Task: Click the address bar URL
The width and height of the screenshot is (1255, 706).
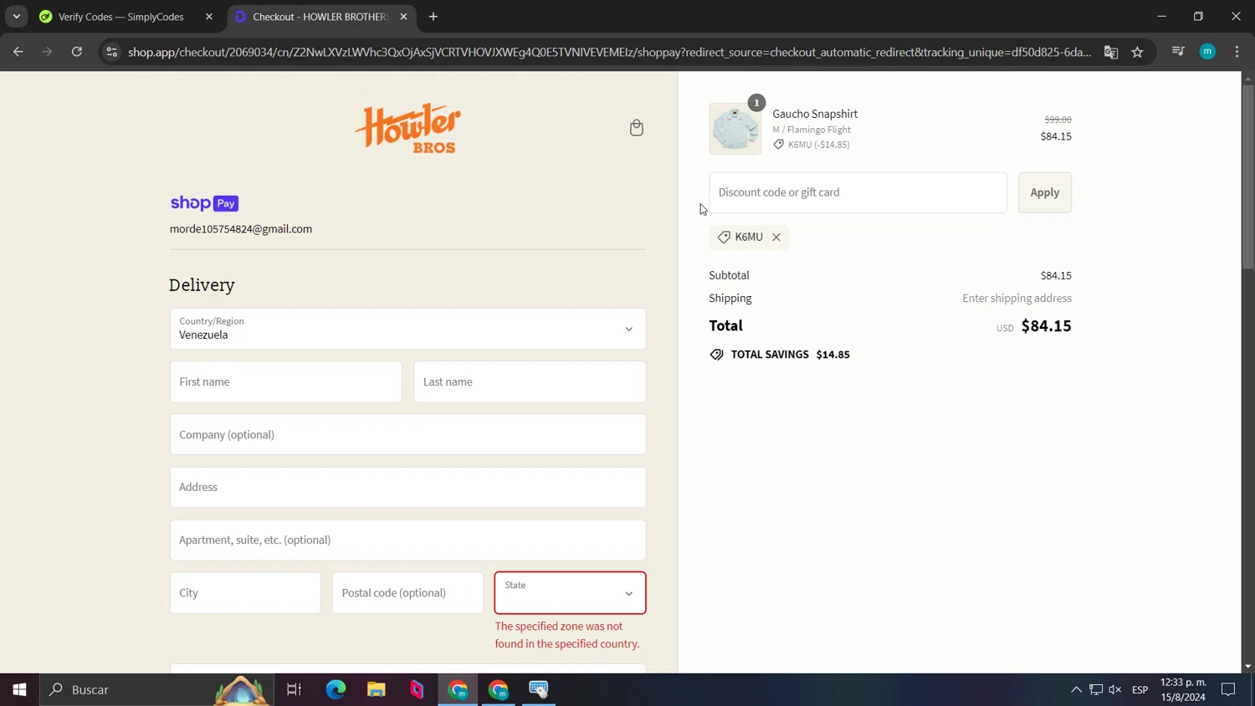Action: tap(609, 52)
